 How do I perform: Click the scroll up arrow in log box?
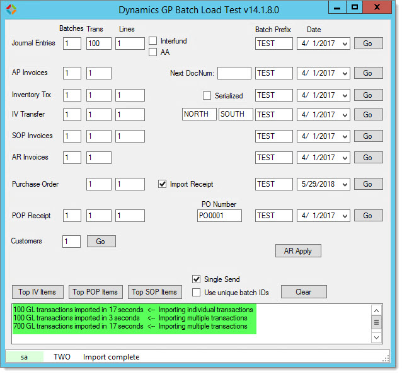click(376, 311)
